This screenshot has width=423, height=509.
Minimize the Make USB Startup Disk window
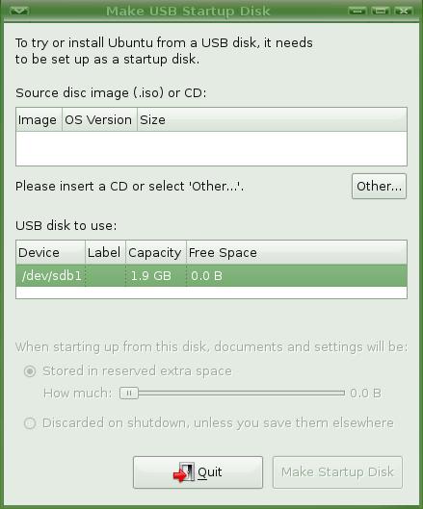click(357, 11)
